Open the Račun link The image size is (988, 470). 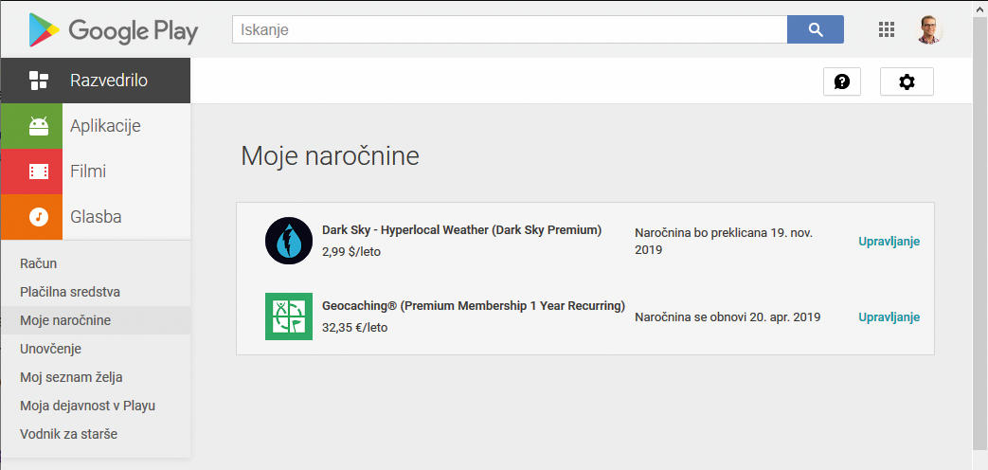click(39, 263)
